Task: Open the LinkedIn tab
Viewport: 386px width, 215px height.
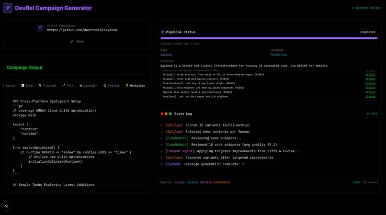Action: pos(89,86)
